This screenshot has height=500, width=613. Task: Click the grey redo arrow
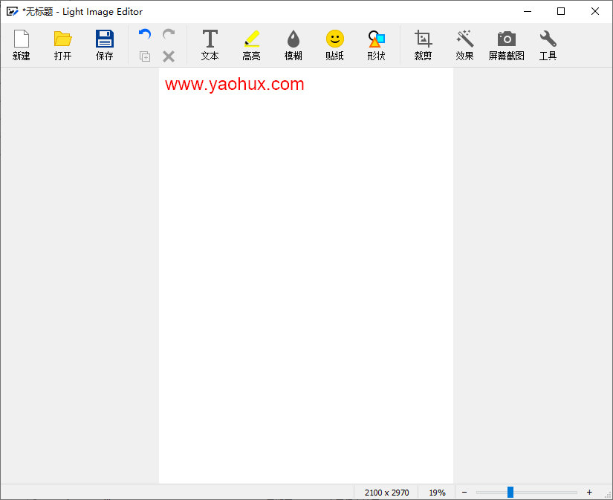(x=169, y=34)
